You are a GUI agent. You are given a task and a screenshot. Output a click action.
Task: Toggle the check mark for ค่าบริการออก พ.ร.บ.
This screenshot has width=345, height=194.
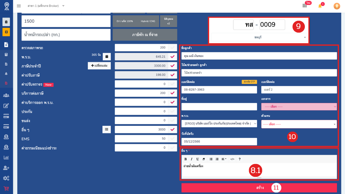point(173,102)
